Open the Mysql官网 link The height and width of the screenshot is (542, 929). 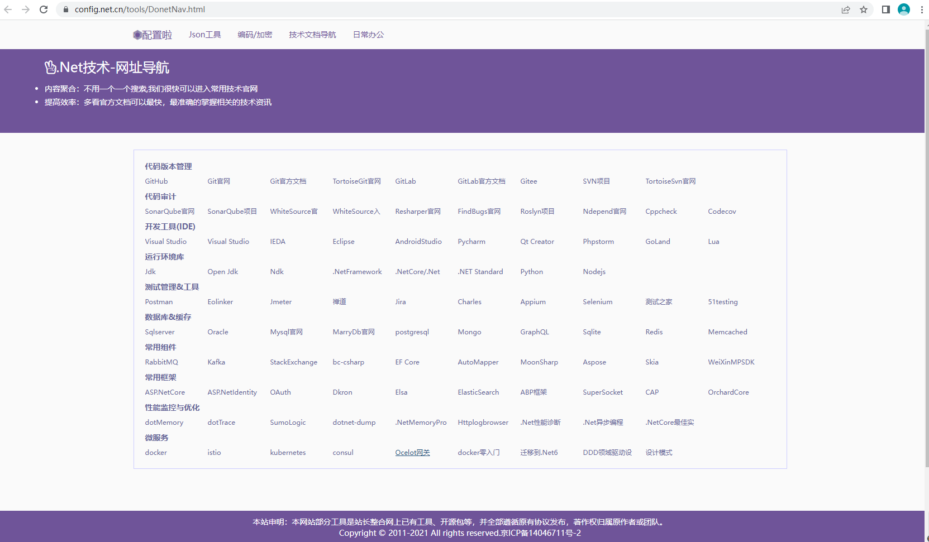pyautogui.click(x=287, y=332)
